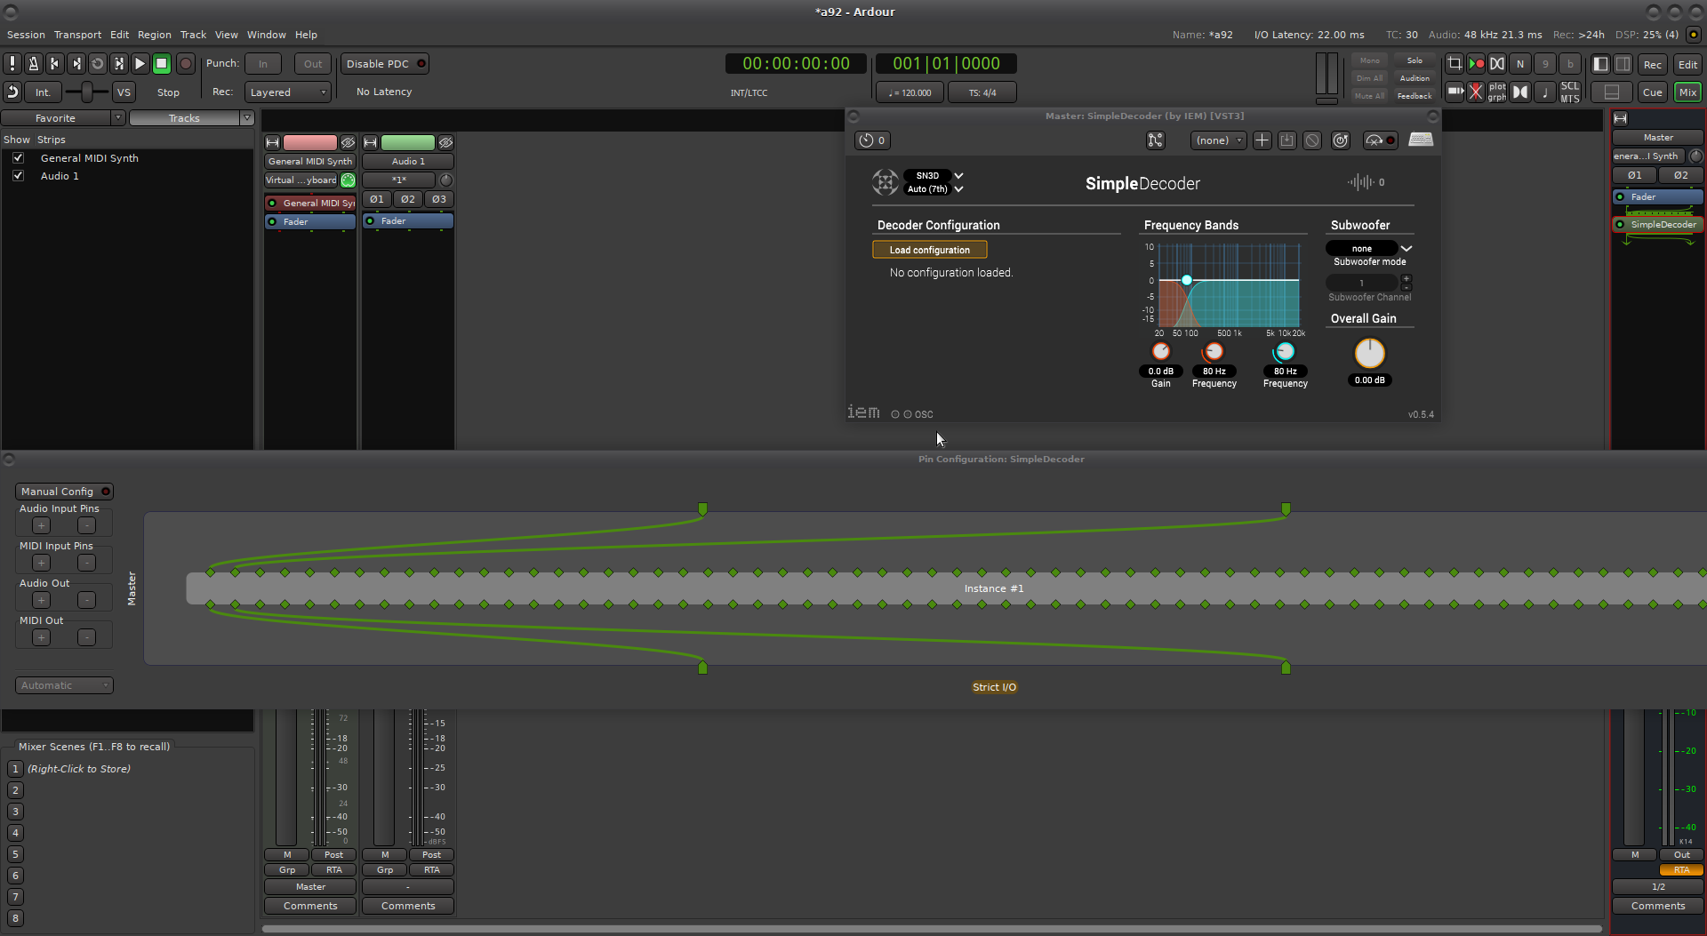This screenshot has height=936, width=1707.
Task: Click the MIDI input icon beside Virtual Keyboard
Action: (349, 180)
